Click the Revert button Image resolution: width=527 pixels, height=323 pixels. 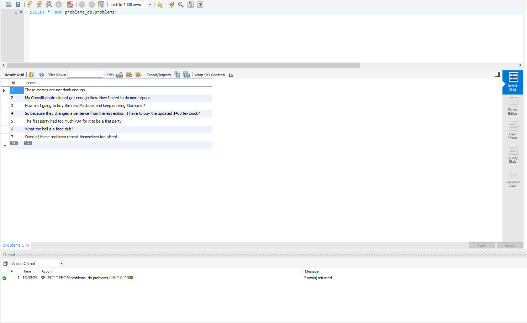[x=510, y=246]
